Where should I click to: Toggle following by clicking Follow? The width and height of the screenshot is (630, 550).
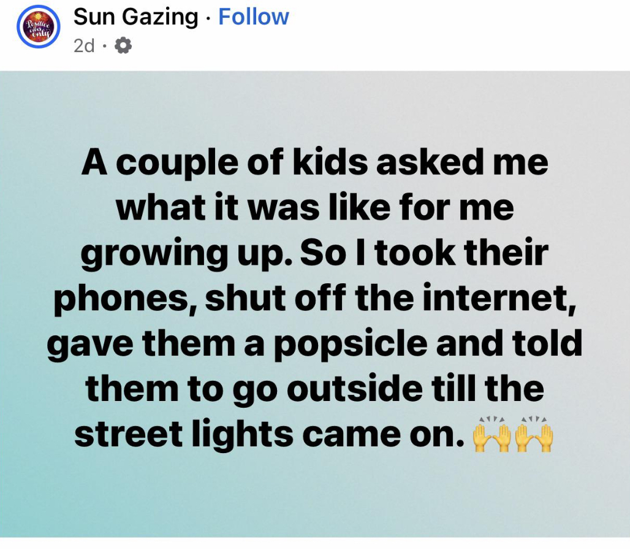[253, 17]
